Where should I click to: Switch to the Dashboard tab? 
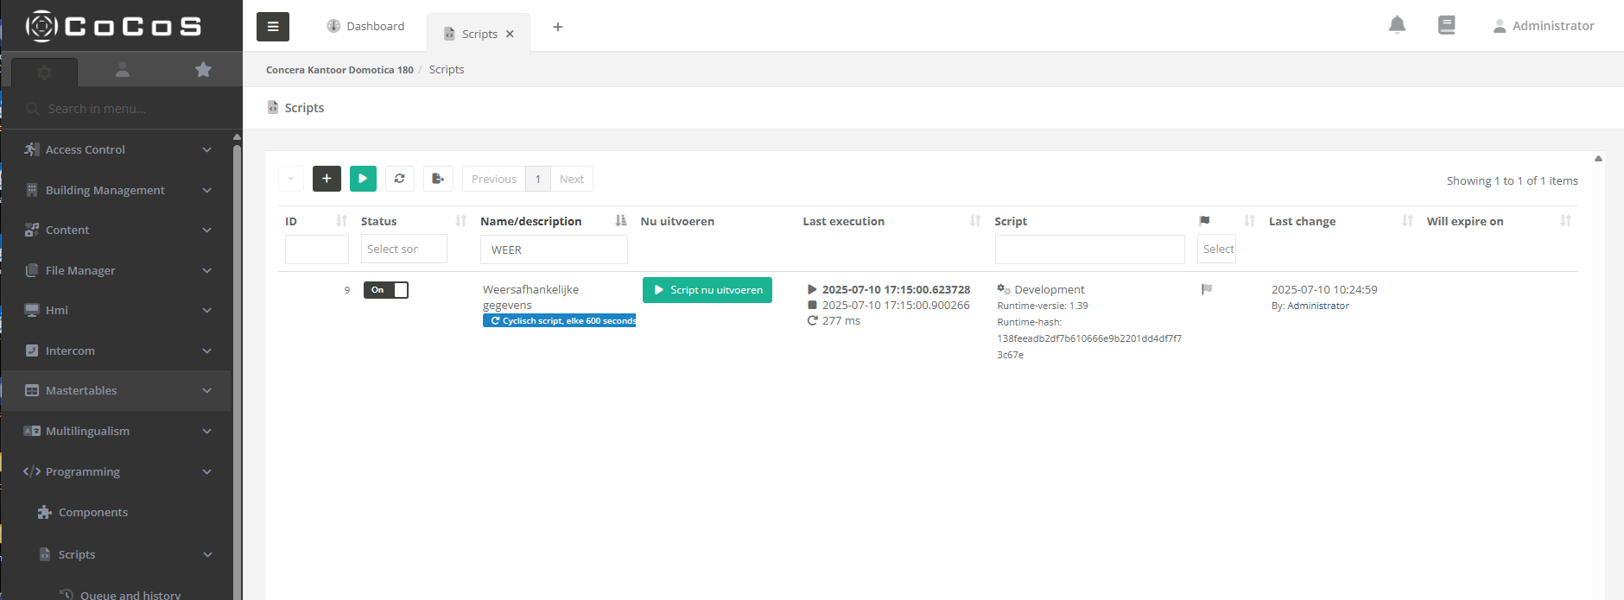(365, 27)
